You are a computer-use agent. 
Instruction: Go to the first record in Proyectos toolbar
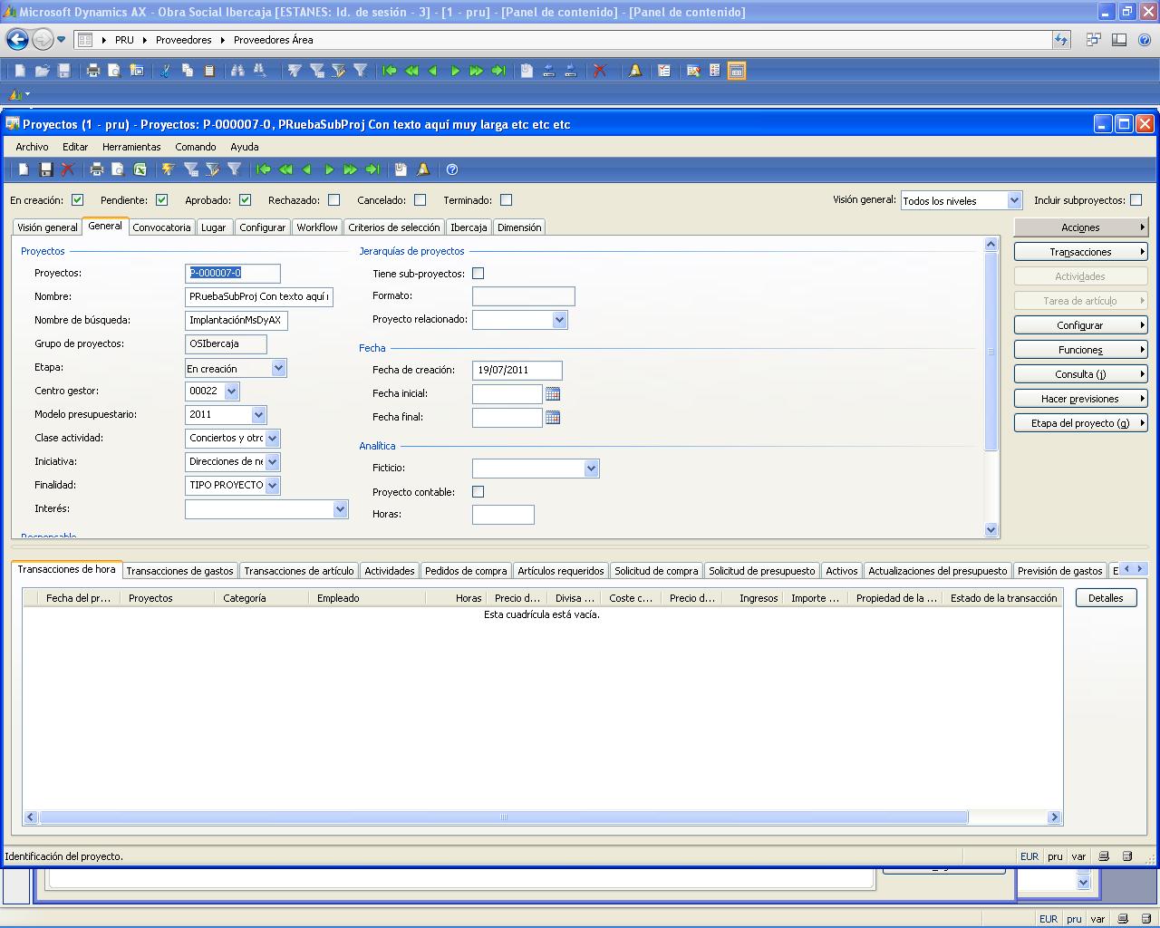coord(264,169)
